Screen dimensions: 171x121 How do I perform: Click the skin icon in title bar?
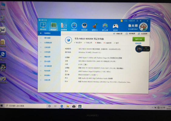[137, 21]
